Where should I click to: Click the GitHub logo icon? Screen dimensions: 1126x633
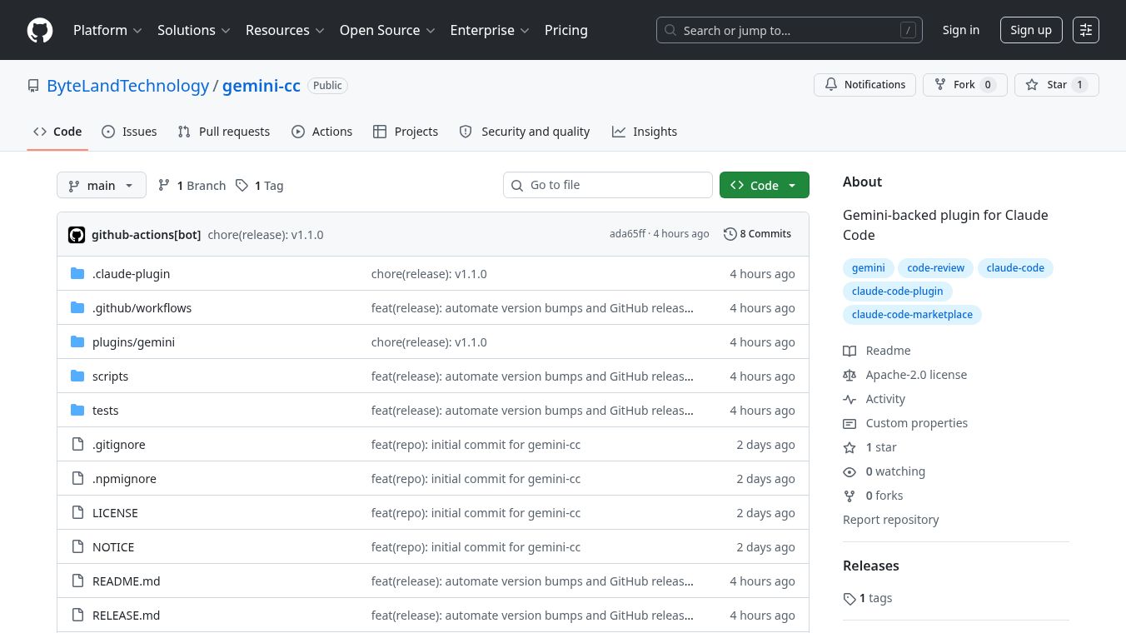tap(40, 30)
